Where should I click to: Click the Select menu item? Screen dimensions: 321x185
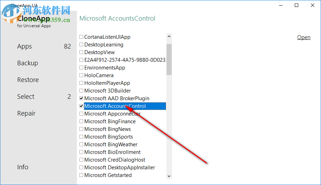(26, 97)
